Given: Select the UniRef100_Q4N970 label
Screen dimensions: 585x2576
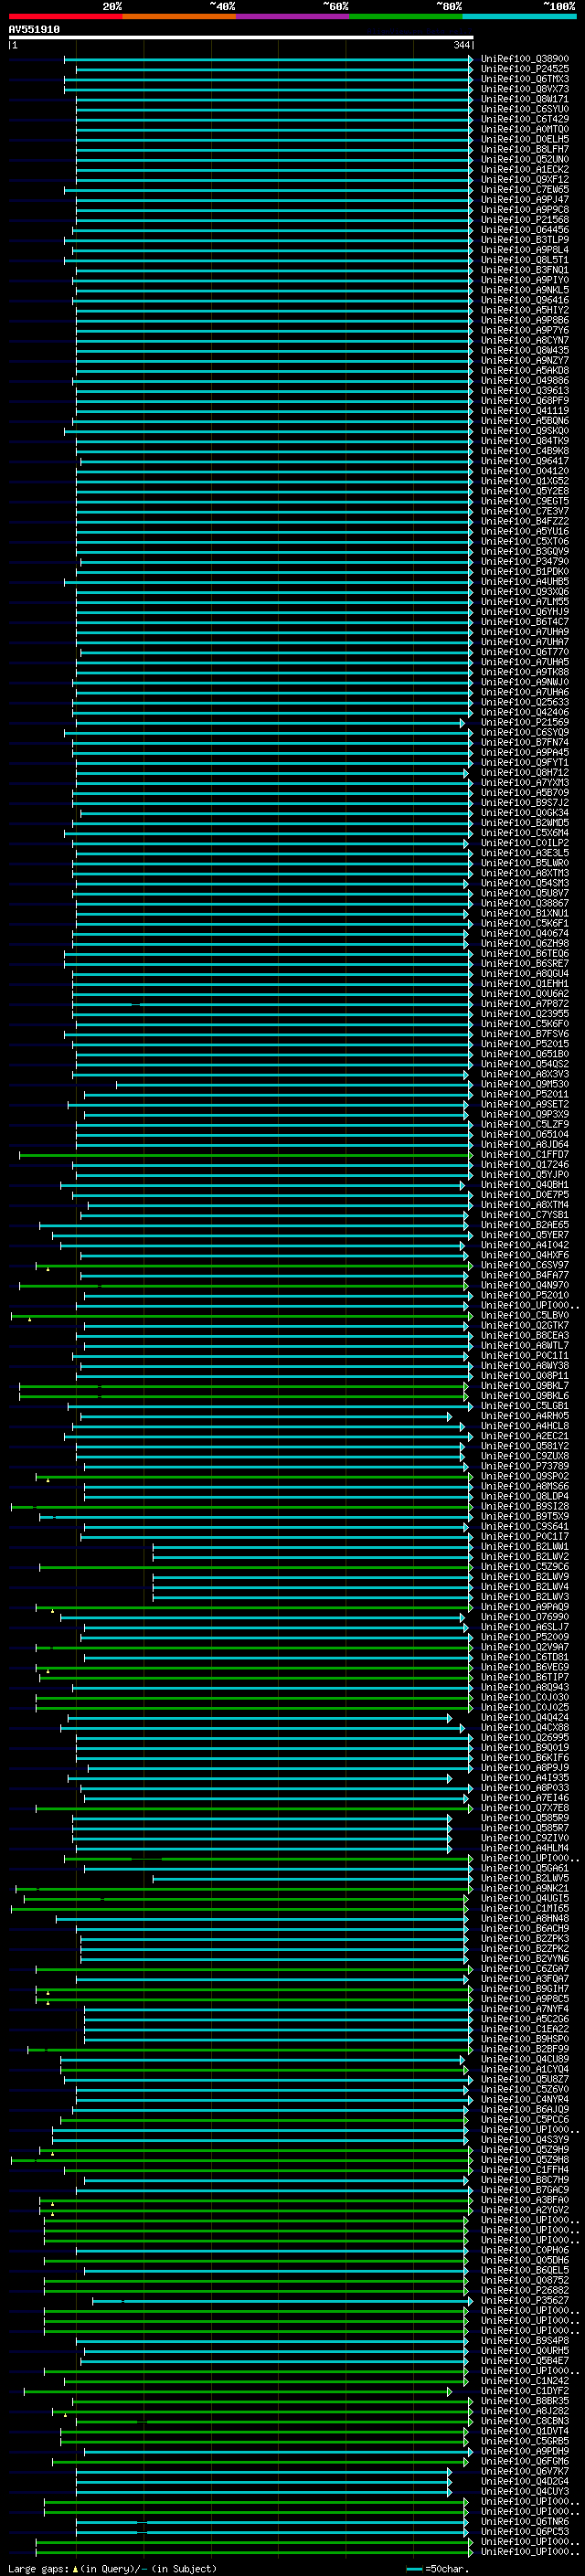Looking at the screenshot, I should [525, 1285].
